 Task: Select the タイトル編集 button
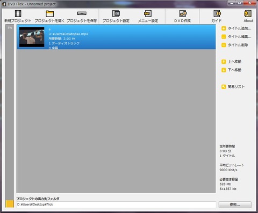pos(236,36)
